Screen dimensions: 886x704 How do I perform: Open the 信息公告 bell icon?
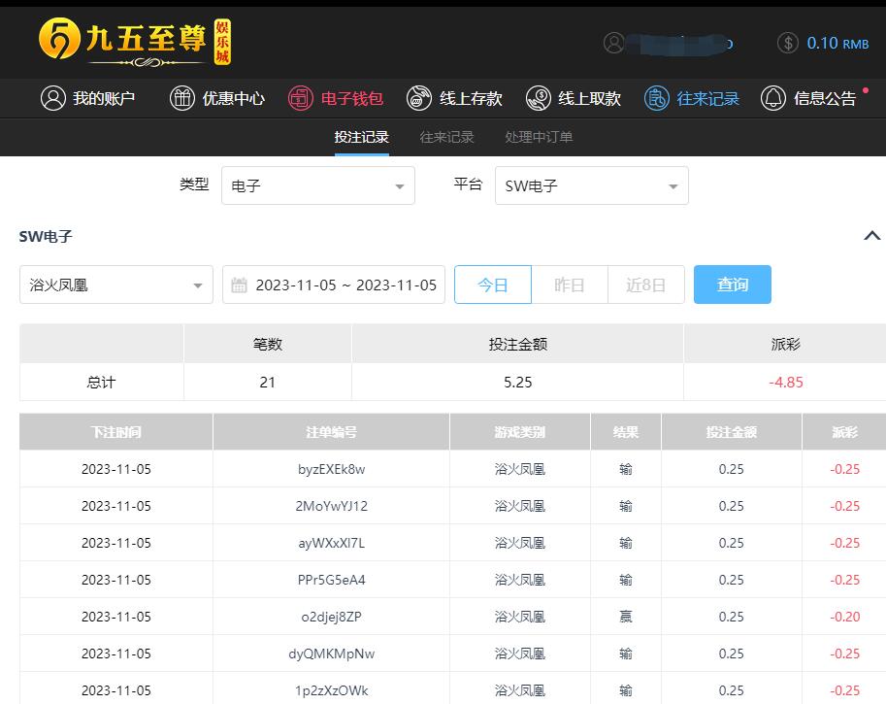click(x=773, y=98)
